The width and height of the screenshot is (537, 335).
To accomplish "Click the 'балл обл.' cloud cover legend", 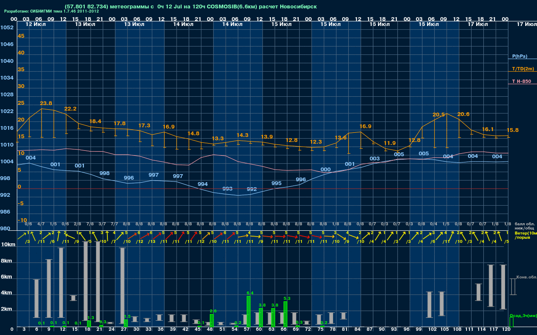I will [524, 224].
